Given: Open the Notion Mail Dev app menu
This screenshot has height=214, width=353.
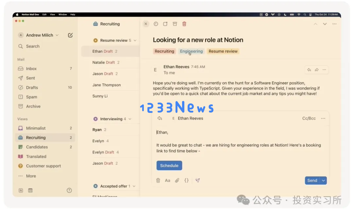Looking at the screenshot, I should [30, 14].
